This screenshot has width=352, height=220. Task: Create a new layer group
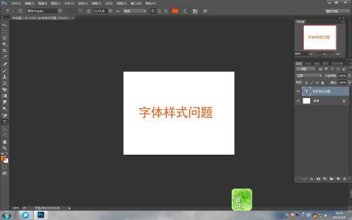[331, 179]
